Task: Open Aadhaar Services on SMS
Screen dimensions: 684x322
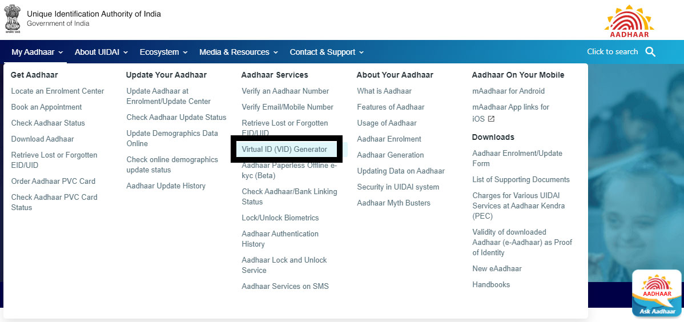Action: (x=285, y=286)
